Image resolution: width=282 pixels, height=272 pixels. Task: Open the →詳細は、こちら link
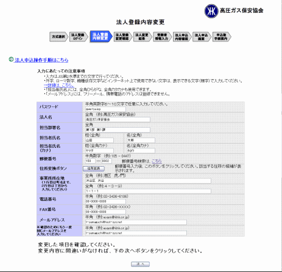tap(59, 85)
